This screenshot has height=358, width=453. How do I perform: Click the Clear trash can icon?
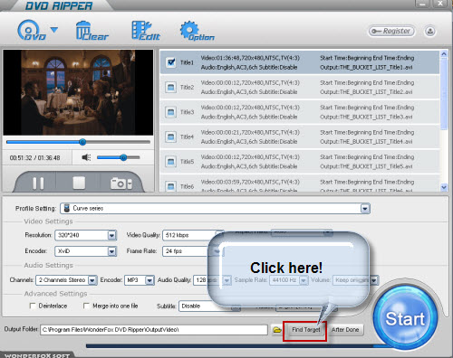click(x=92, y=31)
